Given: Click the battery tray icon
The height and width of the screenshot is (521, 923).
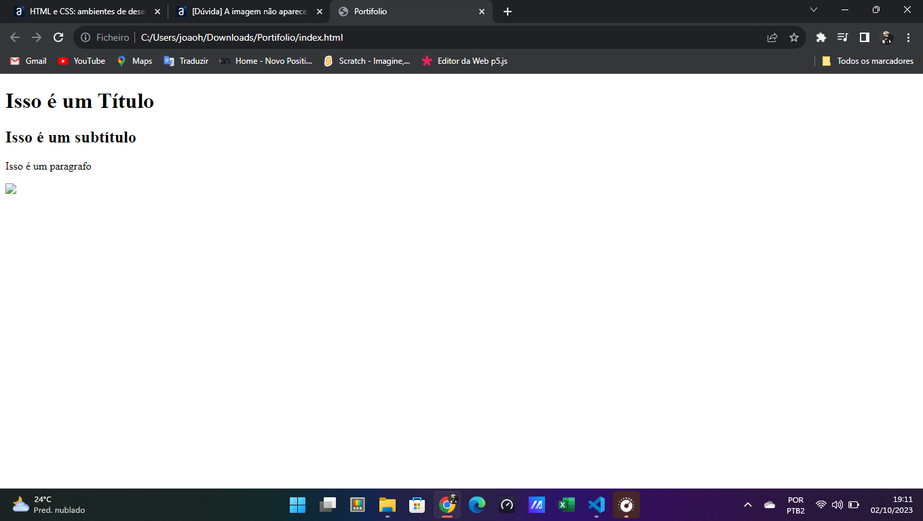Looking at the screenshot, I should (x=854, y=505).
